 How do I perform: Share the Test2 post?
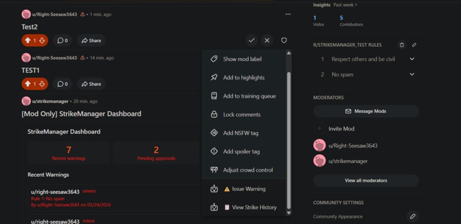(91, 41)
